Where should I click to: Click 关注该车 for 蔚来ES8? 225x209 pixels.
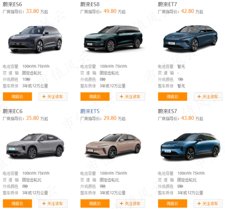point(130,96)
